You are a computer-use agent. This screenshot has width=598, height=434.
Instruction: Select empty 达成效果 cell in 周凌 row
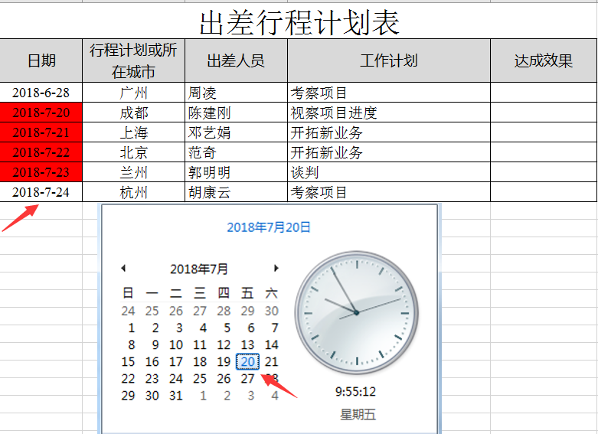pos(544,93)
